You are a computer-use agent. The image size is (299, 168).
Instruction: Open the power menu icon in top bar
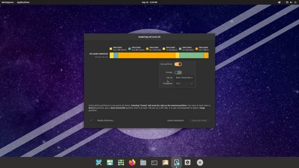(295, 2)
